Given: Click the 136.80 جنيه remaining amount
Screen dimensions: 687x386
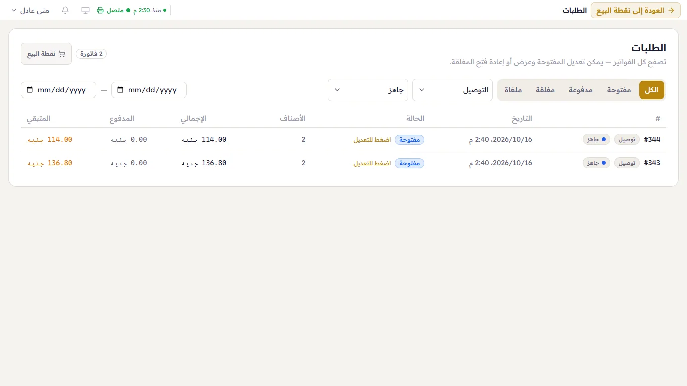Looking at the screenshot, I should tap(50, 163).
